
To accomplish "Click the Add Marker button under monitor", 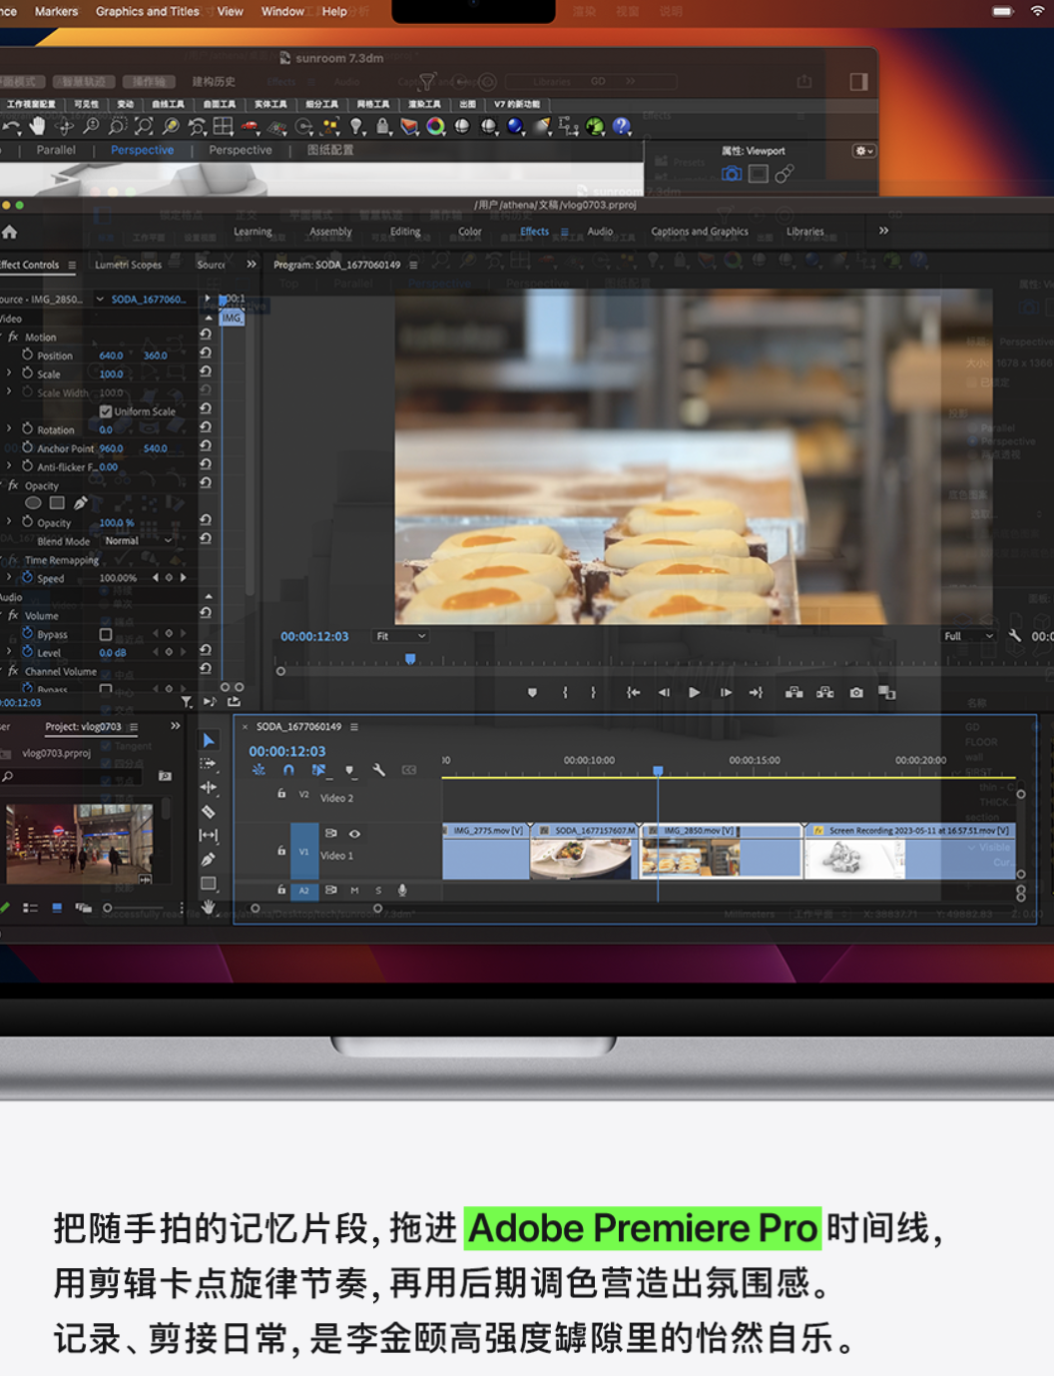I will click(x=532, y=692).
